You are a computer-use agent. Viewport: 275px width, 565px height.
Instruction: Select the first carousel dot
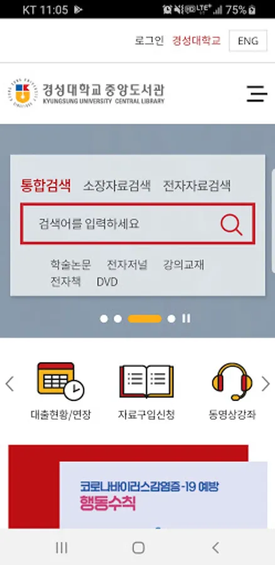pos(104,319)
